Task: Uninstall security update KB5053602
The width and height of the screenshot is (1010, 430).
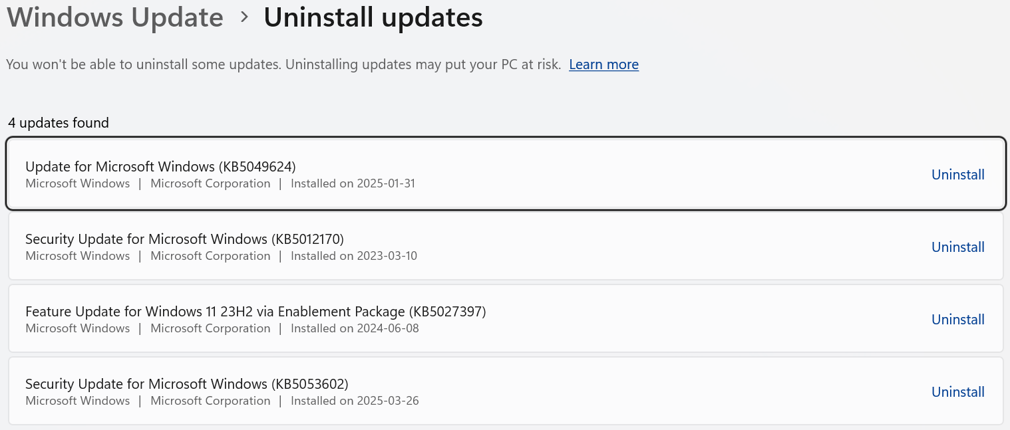Action: click(x=957, y=391)
